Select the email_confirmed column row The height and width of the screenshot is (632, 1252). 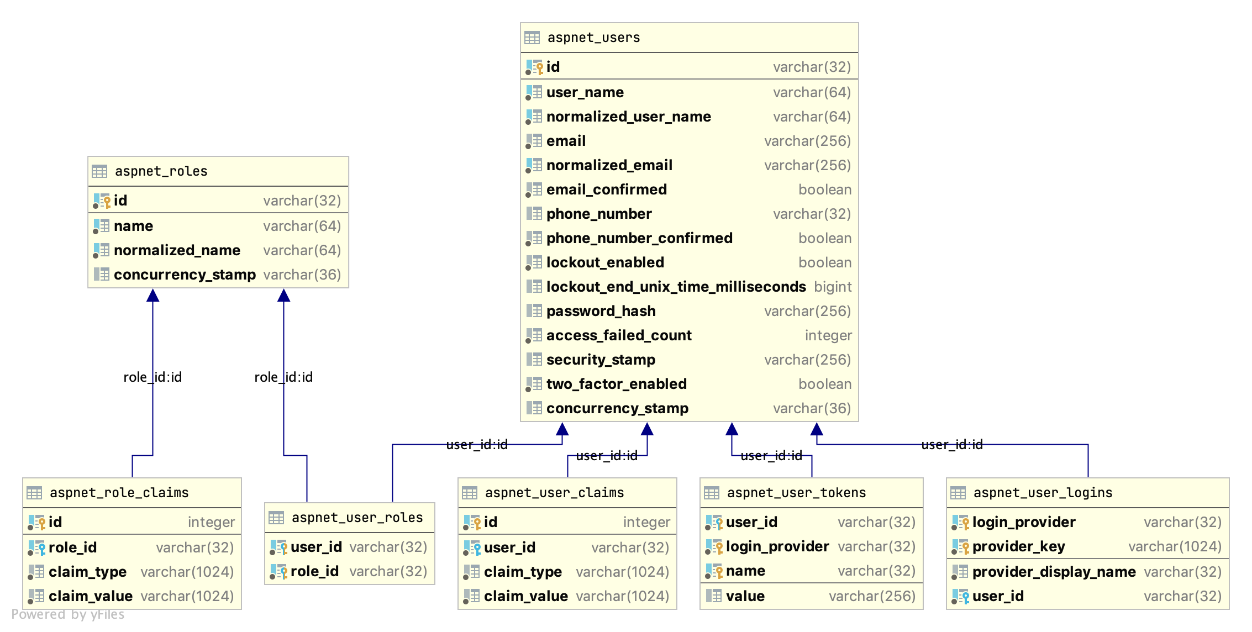(606, 189)
